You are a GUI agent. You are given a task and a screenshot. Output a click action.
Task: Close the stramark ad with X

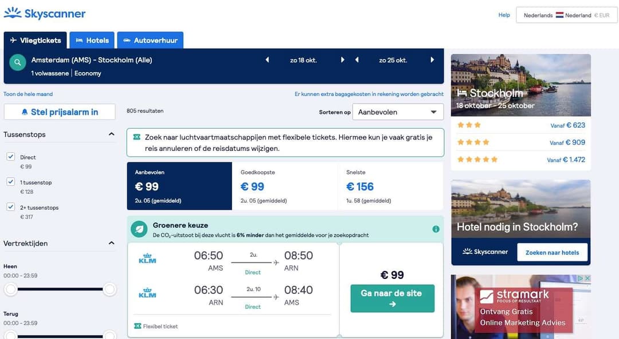coord(587,278)
